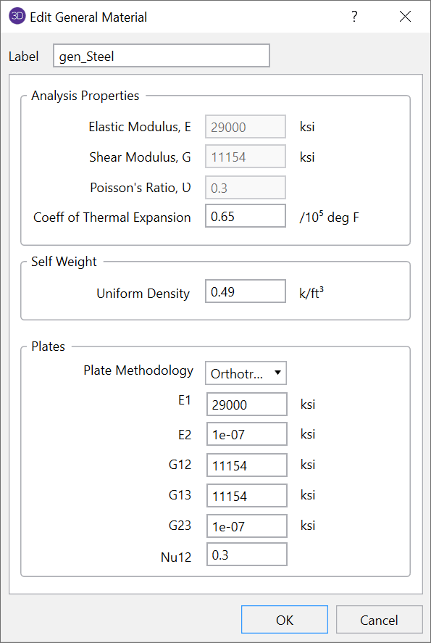Click the G12 stiffness field
This screenshot has width=431, height=643.
[x=245, y=465]
